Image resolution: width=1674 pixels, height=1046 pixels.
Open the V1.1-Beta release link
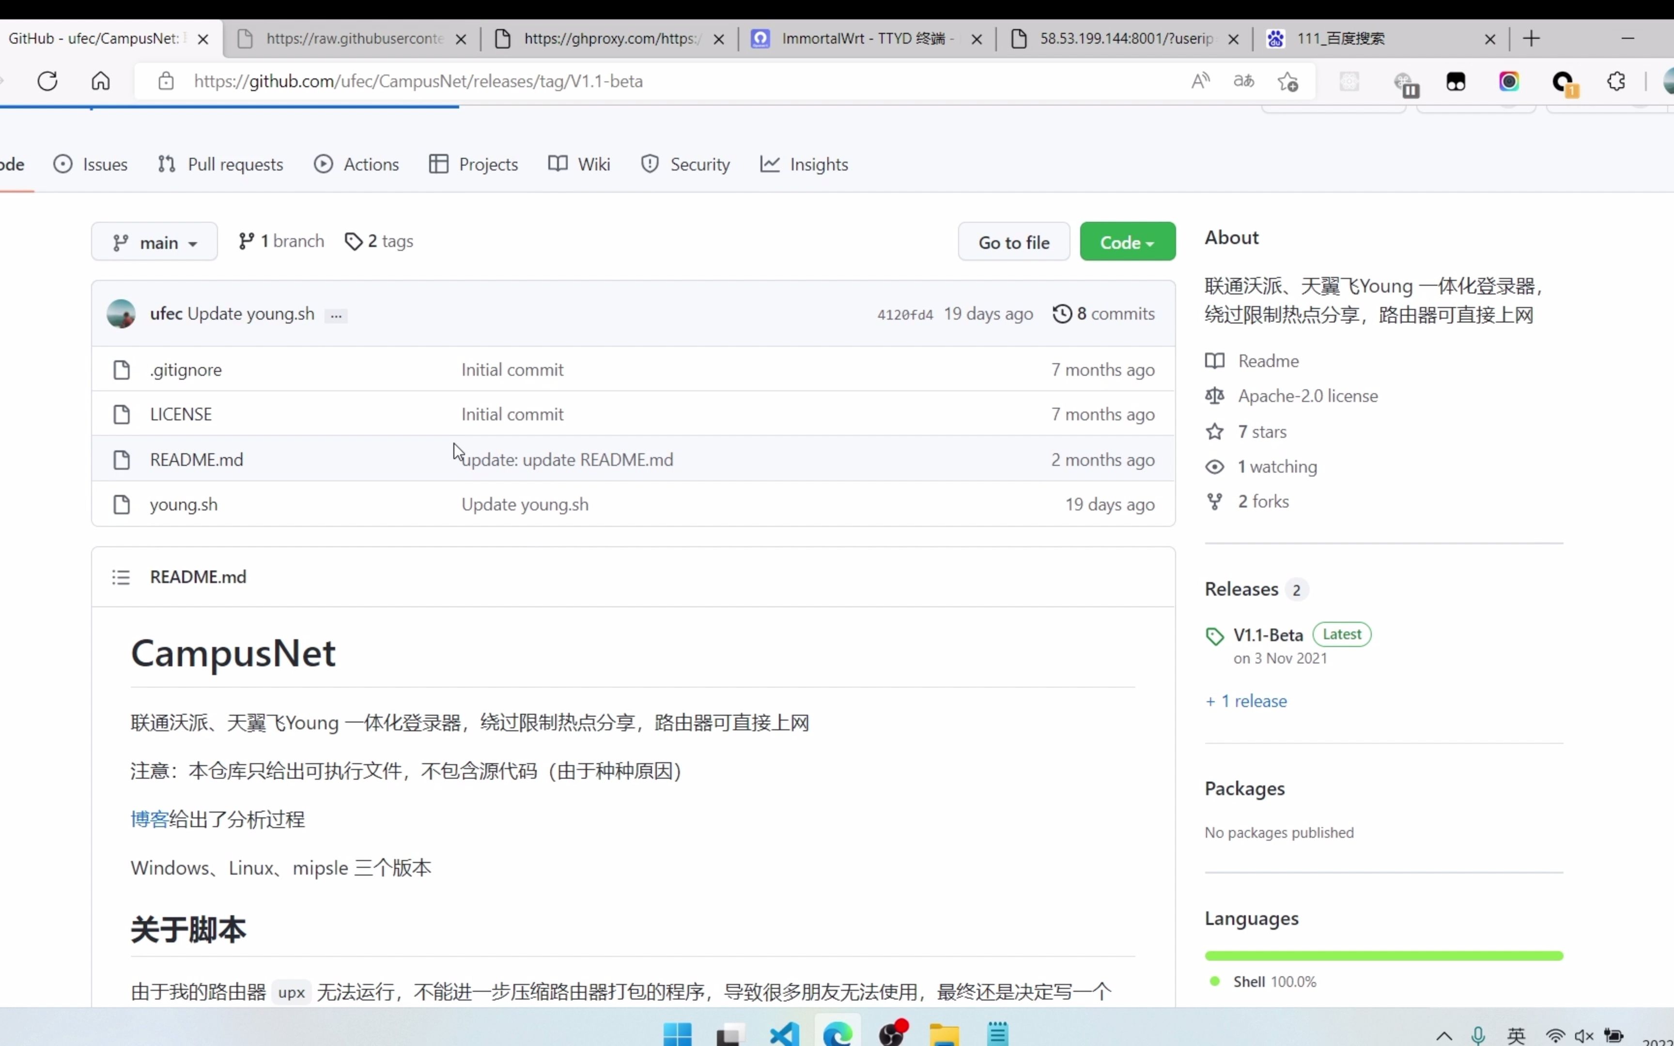(x=1268, y=635)
